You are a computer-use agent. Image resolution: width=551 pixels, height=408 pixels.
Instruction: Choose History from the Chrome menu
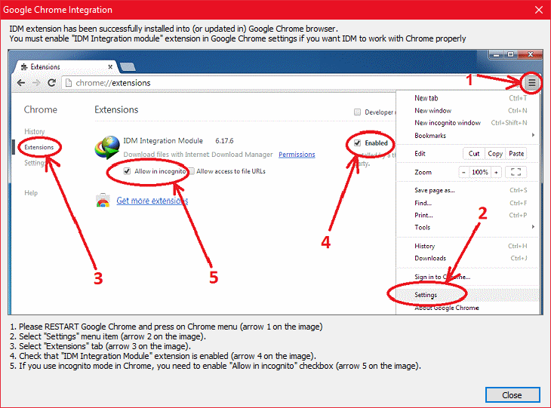tap(467, 246)
